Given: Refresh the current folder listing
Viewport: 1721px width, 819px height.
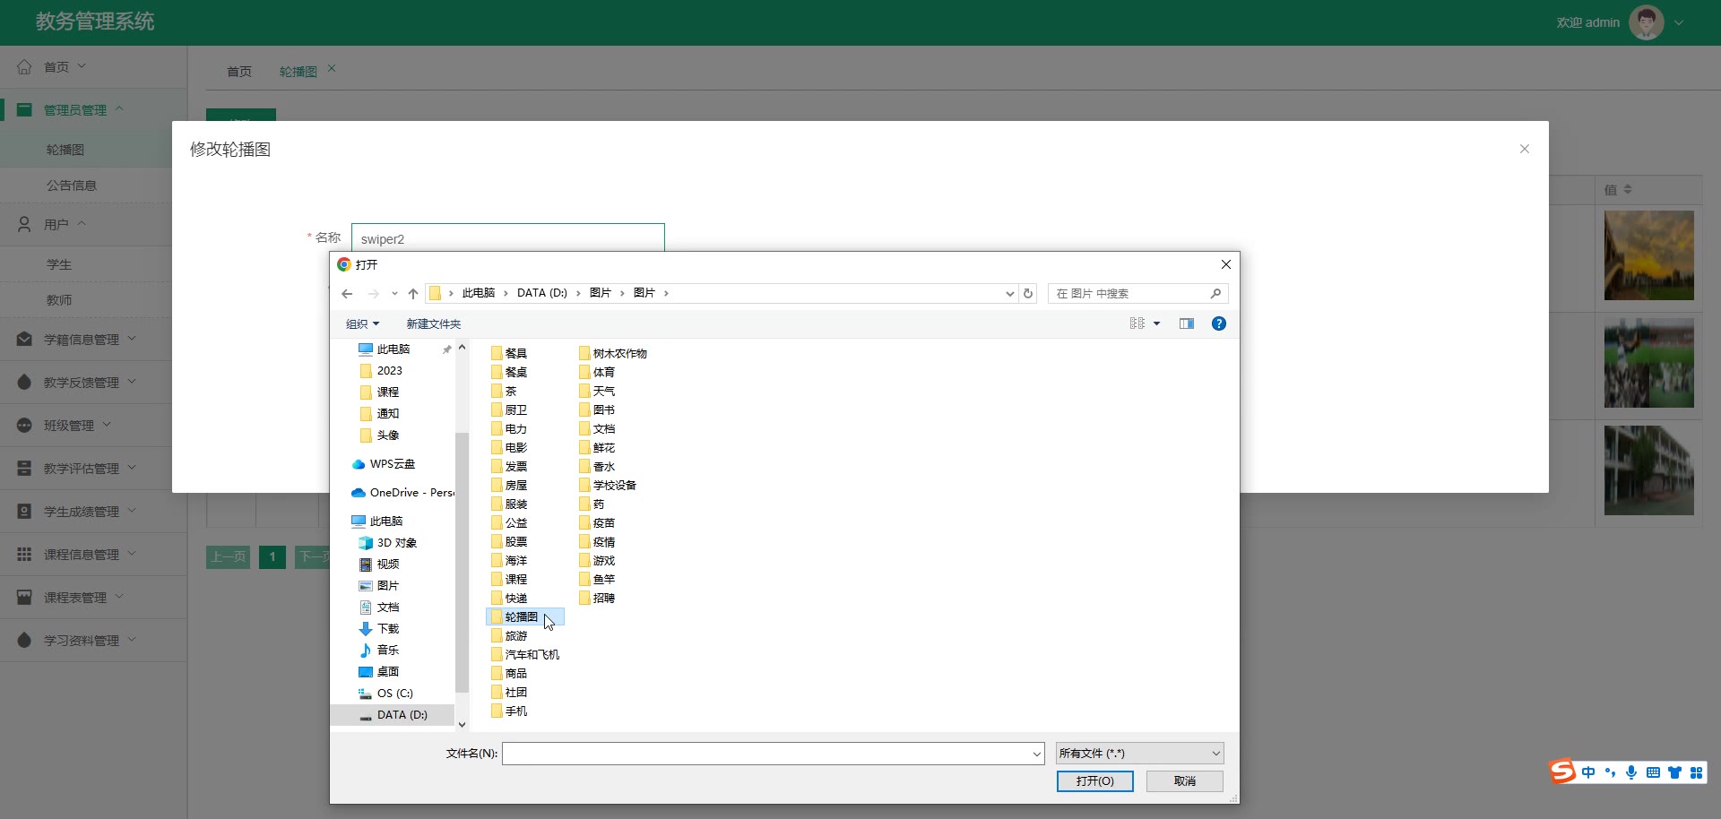Looking at the screenshot, I should click(1028, 294).
